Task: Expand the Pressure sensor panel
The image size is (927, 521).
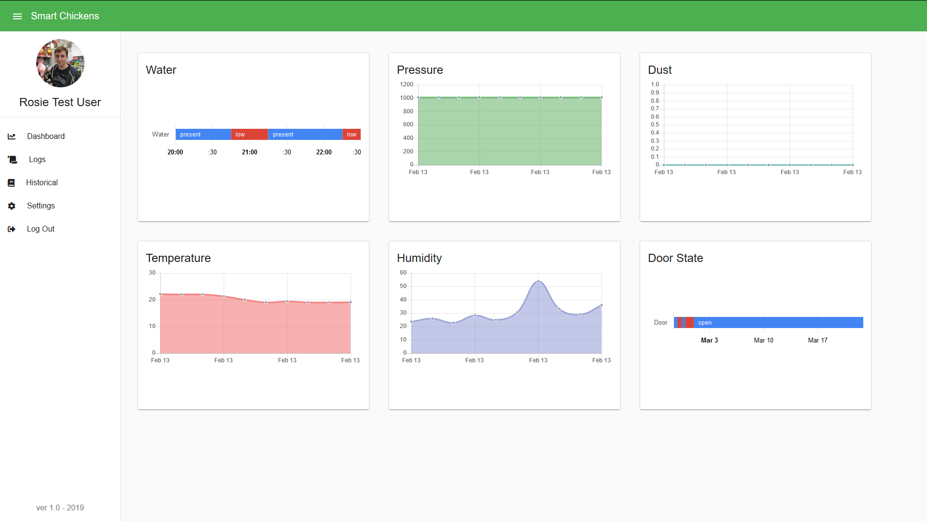Action: (x=420, y=70)
